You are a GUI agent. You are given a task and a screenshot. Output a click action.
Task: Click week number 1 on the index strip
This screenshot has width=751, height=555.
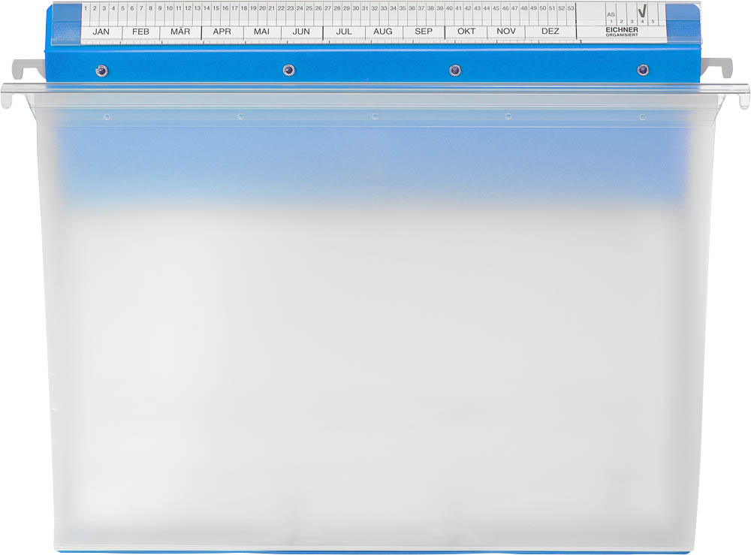[x=86, y=8]
